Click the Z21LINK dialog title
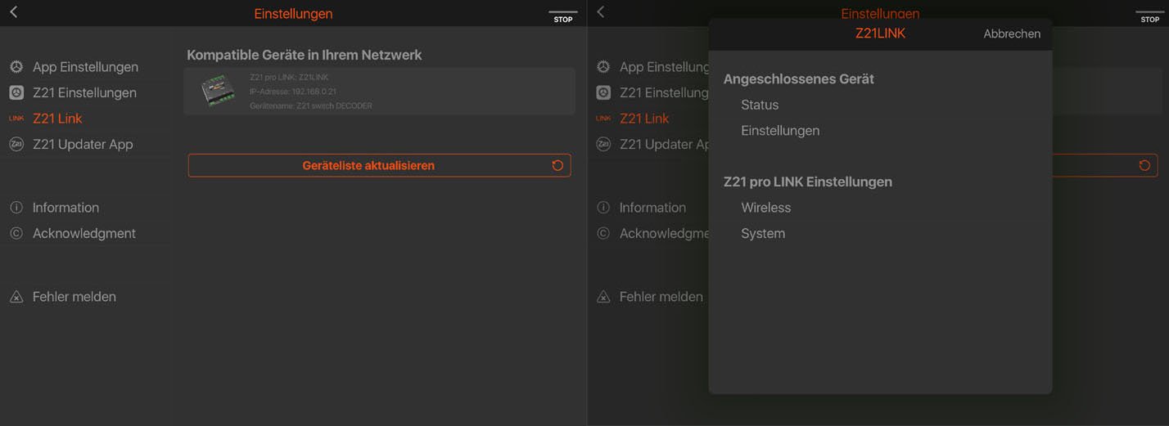The width and height of the screenshot is (1169, 426). click(880, 34)
